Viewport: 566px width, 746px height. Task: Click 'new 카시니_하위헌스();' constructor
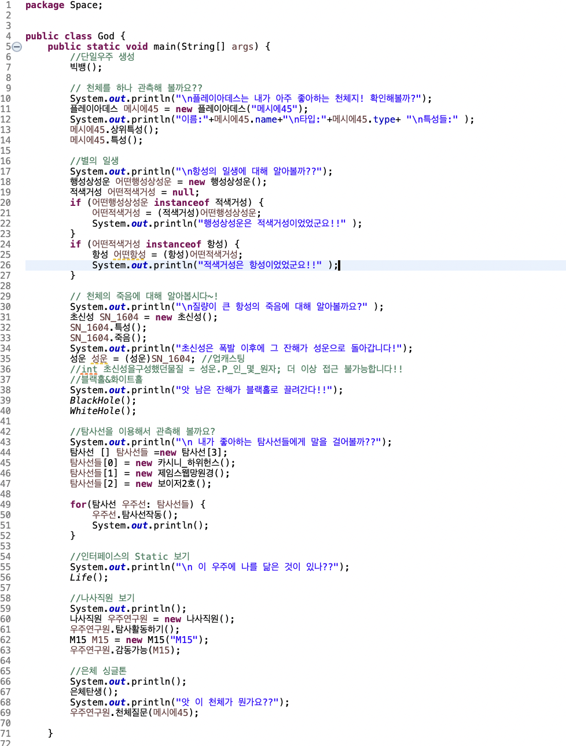click(186, 463)
